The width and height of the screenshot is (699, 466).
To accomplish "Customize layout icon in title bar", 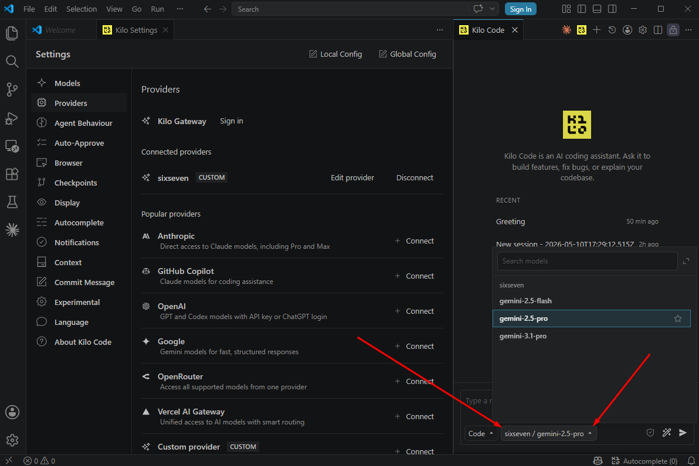I will (566, 9).
